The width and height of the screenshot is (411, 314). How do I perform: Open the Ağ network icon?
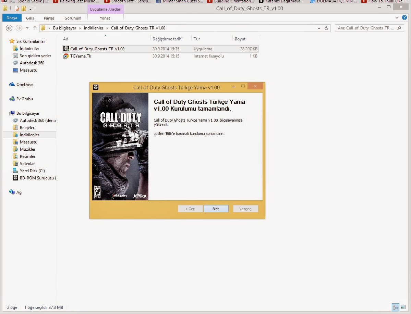click(x=12, y=192)
